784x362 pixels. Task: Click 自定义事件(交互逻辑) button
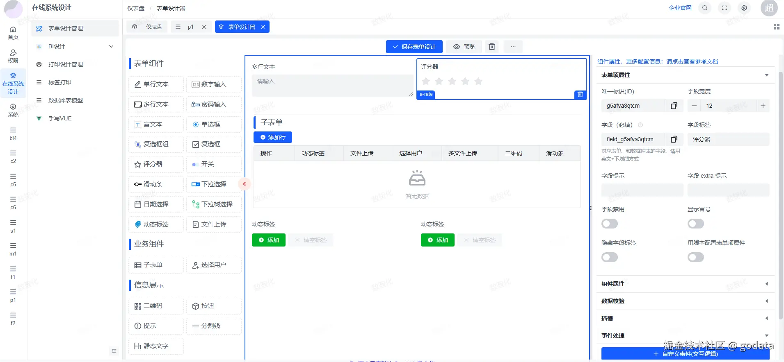[x=685, y=353]
